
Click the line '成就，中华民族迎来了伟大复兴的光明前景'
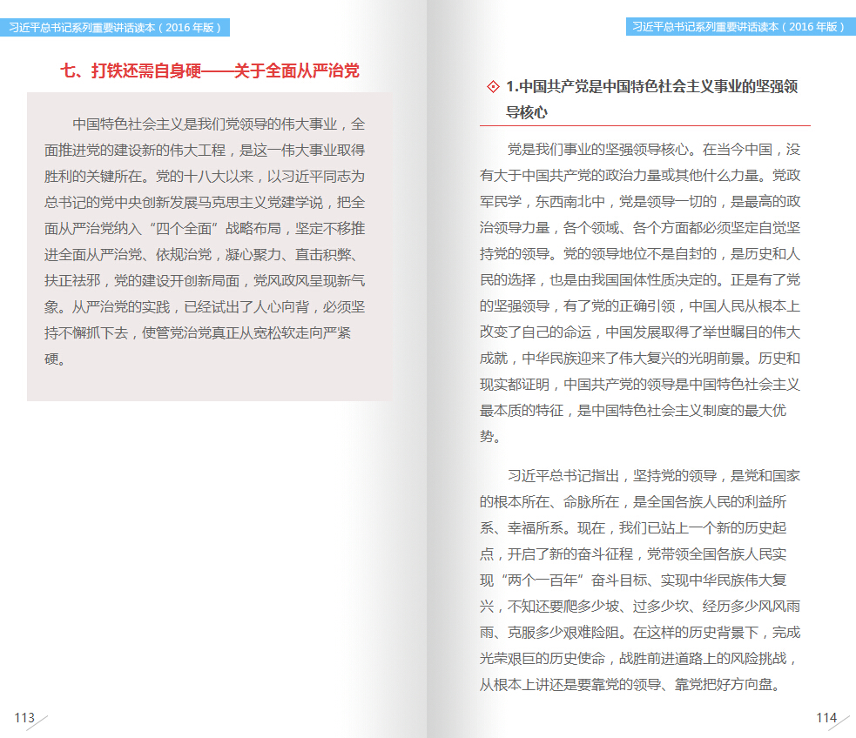612,359
